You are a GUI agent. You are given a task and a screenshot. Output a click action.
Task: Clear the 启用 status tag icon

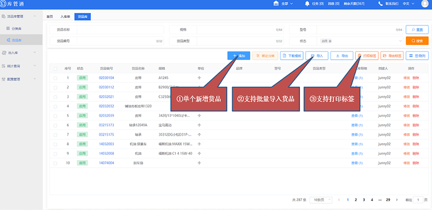330,41
